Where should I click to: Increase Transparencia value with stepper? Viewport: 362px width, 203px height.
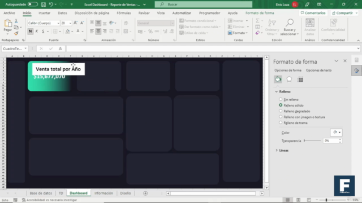click(x=340, y=139)
